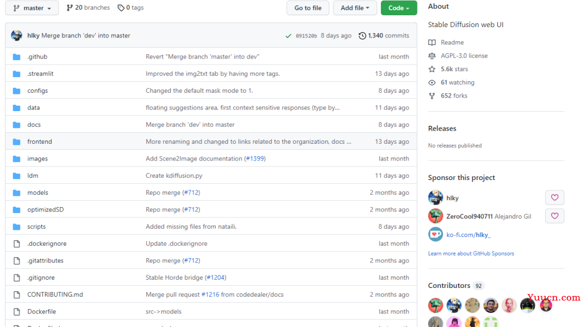Click first contributor avatar under Contributors
Screen dimensions: 587x327
(x=435, y=305)
